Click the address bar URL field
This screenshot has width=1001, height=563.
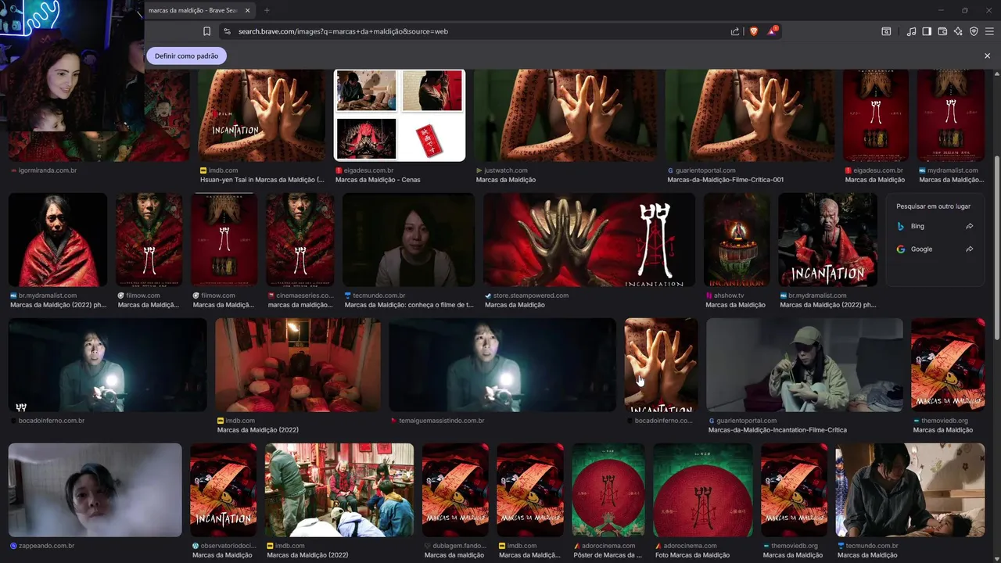477,31
